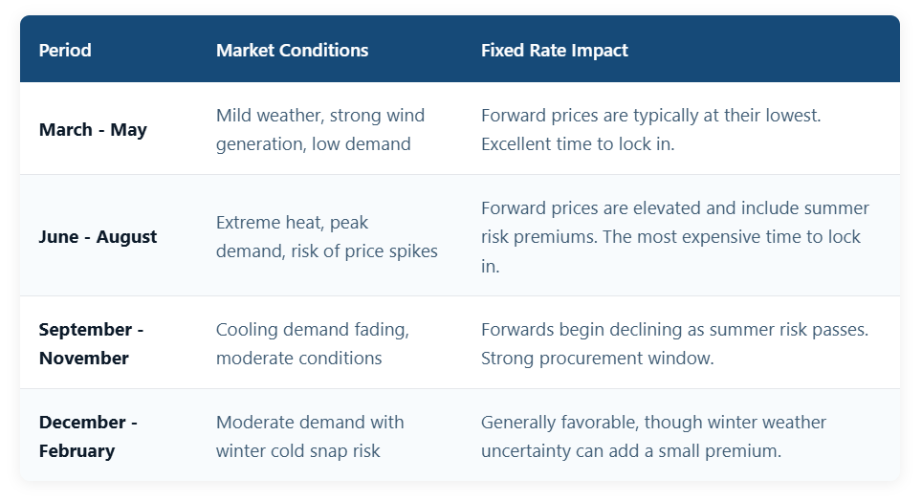This screenshot has width=922, height=501.
Task: Select the March - May period cell
Action: [93, 129]
